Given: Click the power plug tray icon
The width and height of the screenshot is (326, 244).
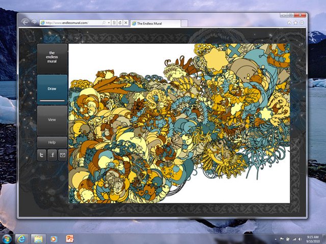Looking at the screenshot, I should [288, 239].
